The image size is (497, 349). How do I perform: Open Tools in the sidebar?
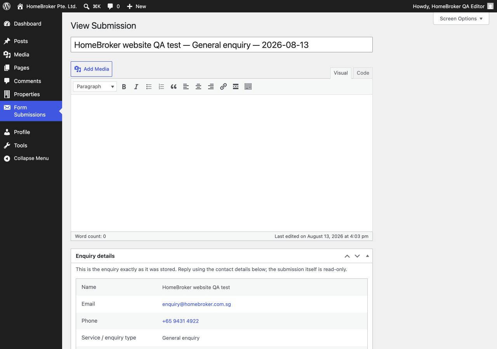pyautogui.click(x=31, y=145)
